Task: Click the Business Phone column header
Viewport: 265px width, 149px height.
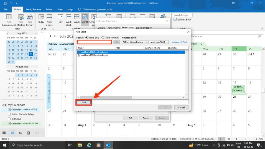Action: tap(155, 48)
